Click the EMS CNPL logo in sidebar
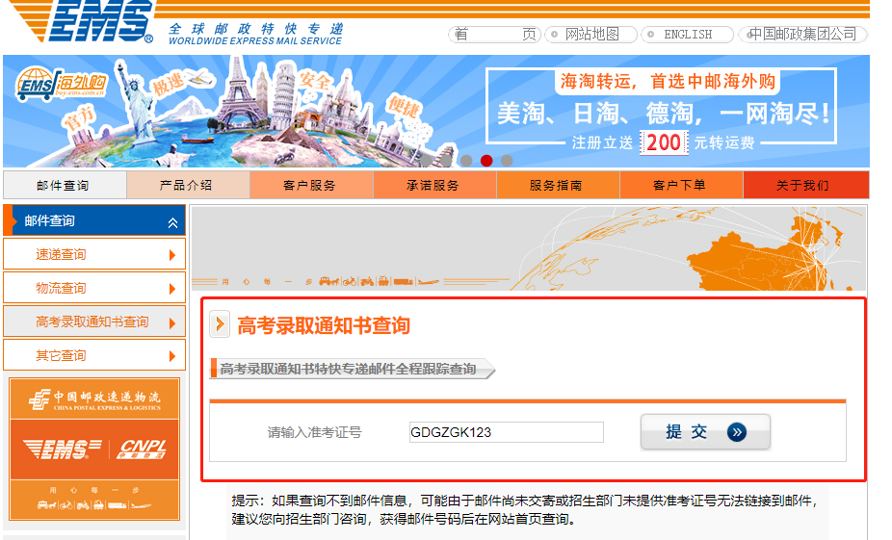Screen dimensions: 892x540 coord(94,449)
